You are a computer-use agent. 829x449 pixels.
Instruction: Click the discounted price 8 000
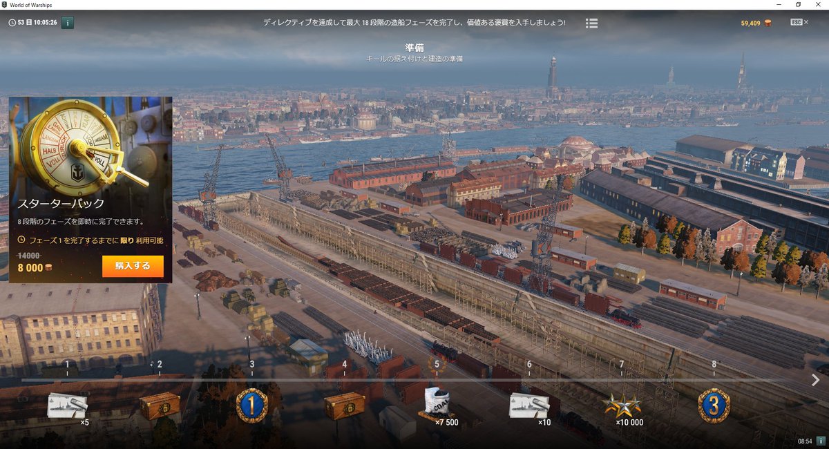click(x=30, y=268)
